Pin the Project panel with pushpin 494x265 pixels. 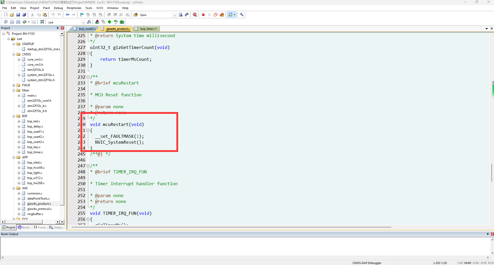[57, 28]
